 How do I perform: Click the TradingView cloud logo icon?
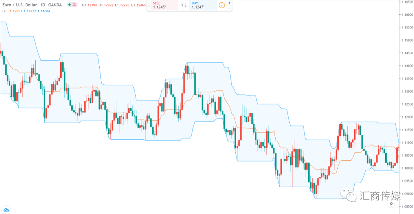(x=7, y=210)
